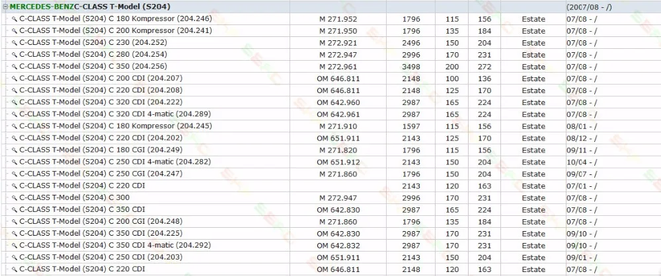Click date cell 09/07 - /
This screenshot has height=276, width=661.
pyautogui.click(x=582, y=174)
